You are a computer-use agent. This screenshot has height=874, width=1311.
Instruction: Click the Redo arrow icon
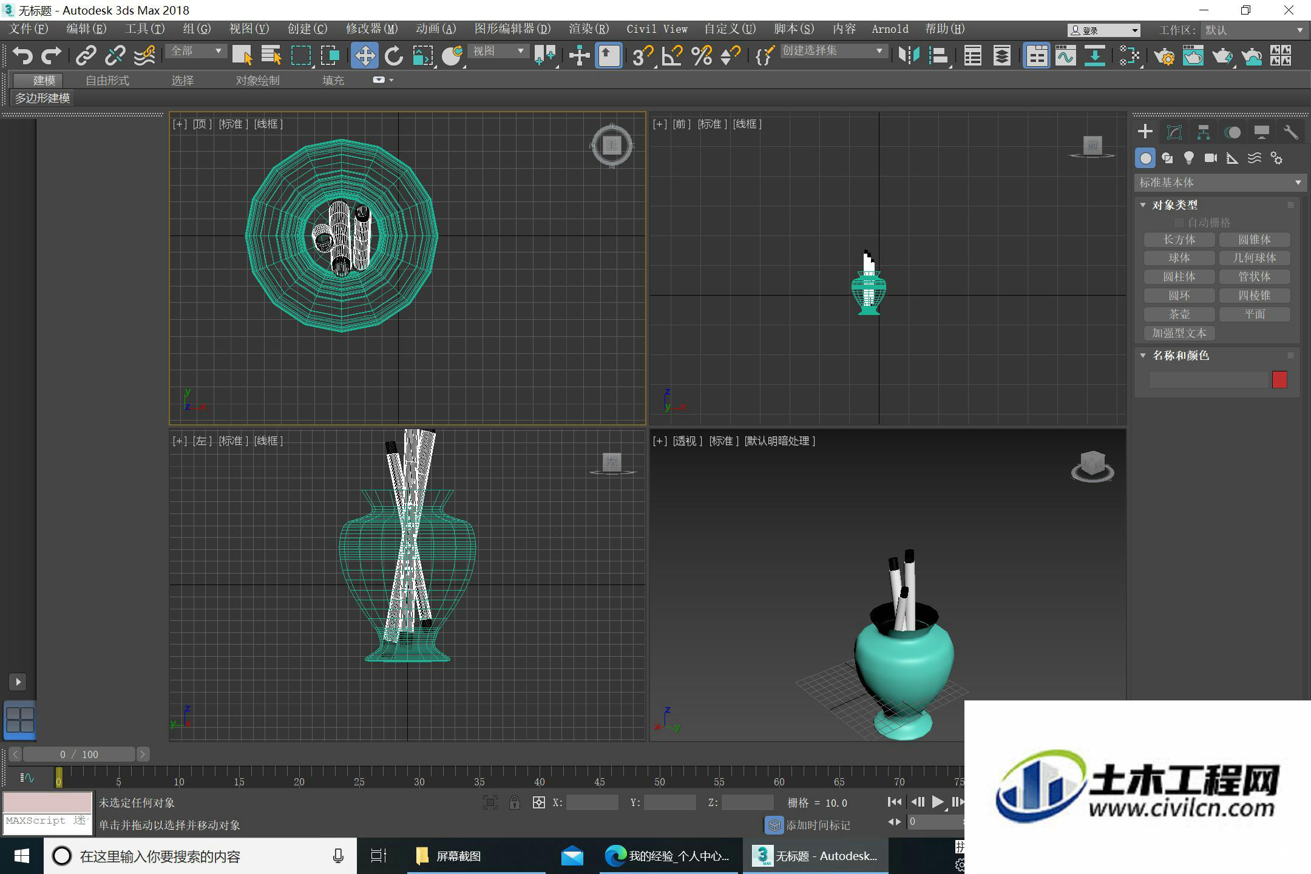(51, 56)
